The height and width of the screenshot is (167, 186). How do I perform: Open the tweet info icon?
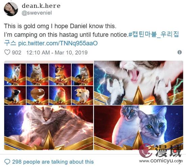click(180, 52)
